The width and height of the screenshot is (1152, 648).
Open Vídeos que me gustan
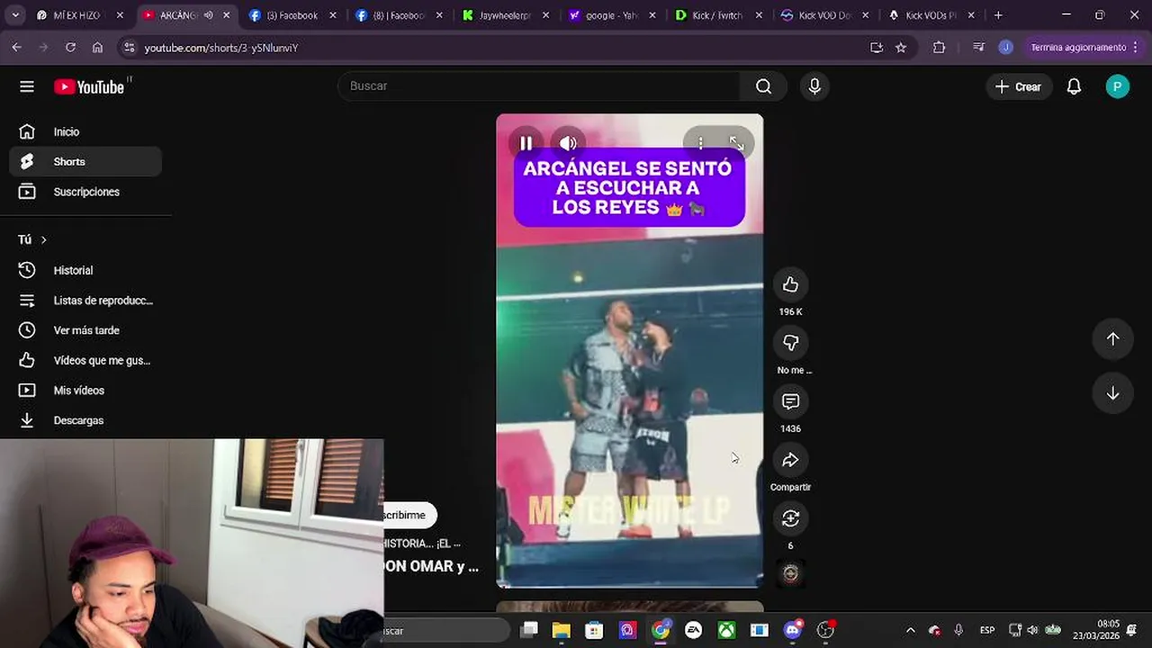click(85, 360)
